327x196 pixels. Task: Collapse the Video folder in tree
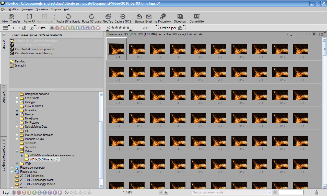point(17,151)
